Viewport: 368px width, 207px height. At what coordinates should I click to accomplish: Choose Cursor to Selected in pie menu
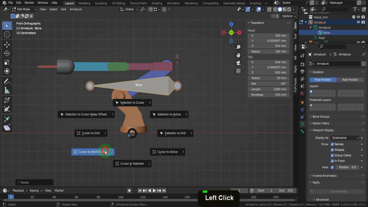132,164
